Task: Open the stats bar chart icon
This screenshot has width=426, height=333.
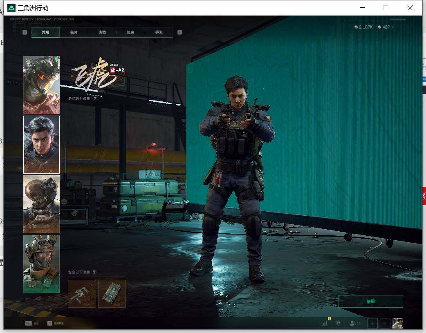Action: 324,323
